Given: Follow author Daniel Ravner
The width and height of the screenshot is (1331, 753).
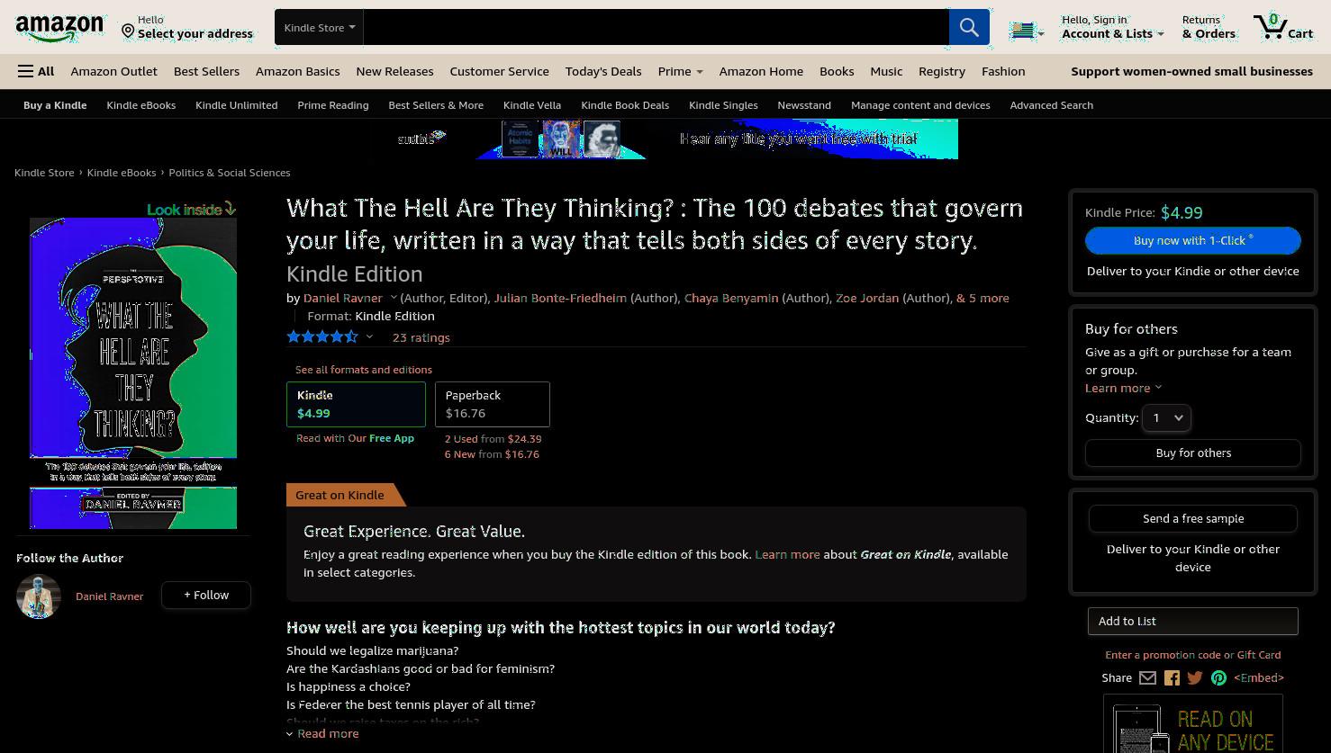Looking at the screenshot, I should pos(206,595).
